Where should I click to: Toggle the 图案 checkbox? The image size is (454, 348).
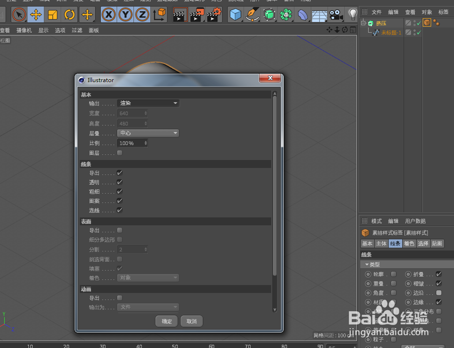pos(119,201)
